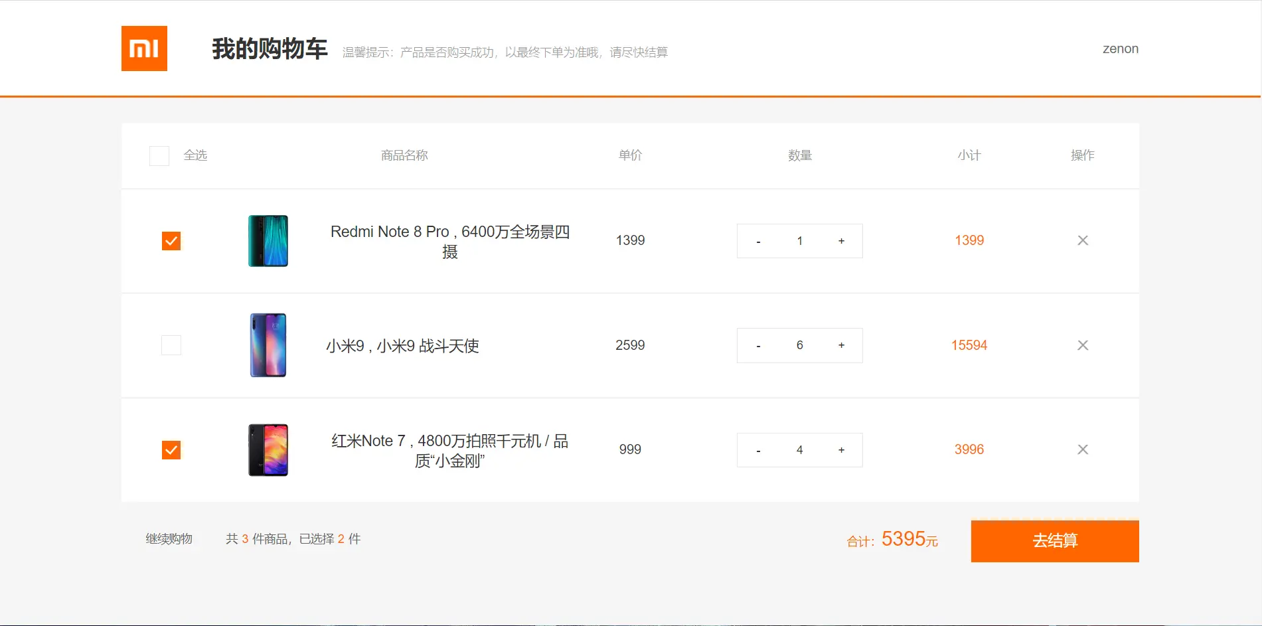Decrease Redmi Note 8 Pro quantity

point(758,241)
